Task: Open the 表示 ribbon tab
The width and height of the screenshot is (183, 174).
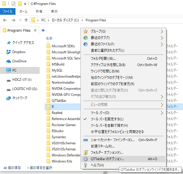Action: (x=54, y=12)
